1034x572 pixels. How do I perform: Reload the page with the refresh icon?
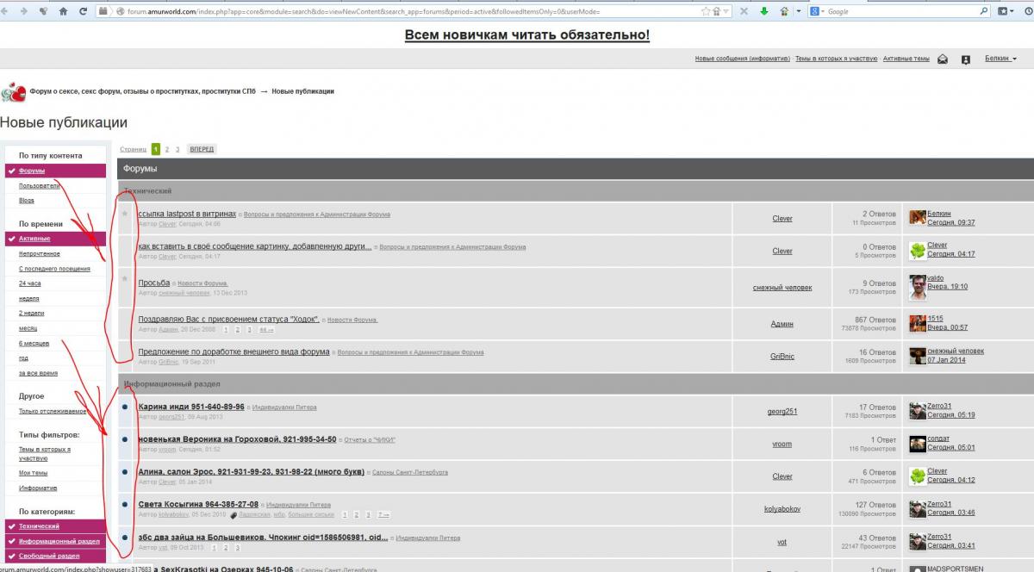point(83,11)
